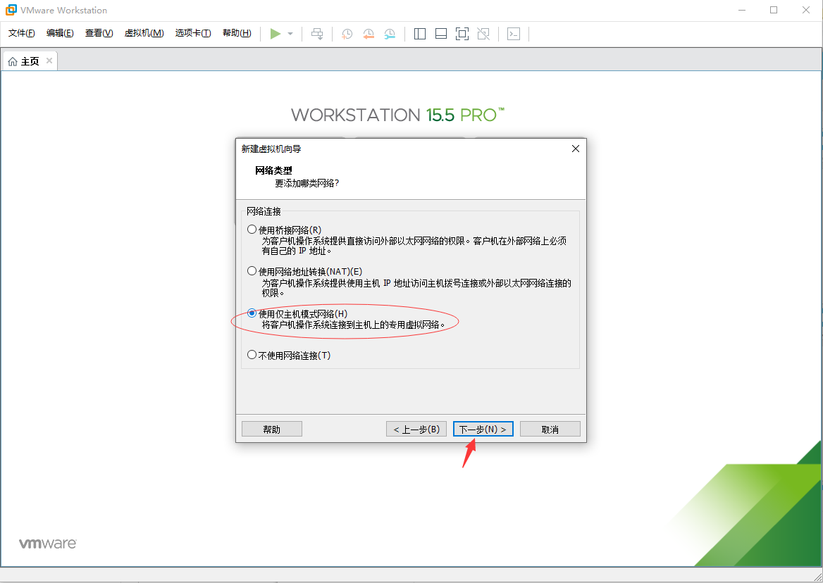Click the host-only description 将客户机操作系统连接到主机上的专用虚拟网络
Screen dimensions: 823x583
[353, 325]
